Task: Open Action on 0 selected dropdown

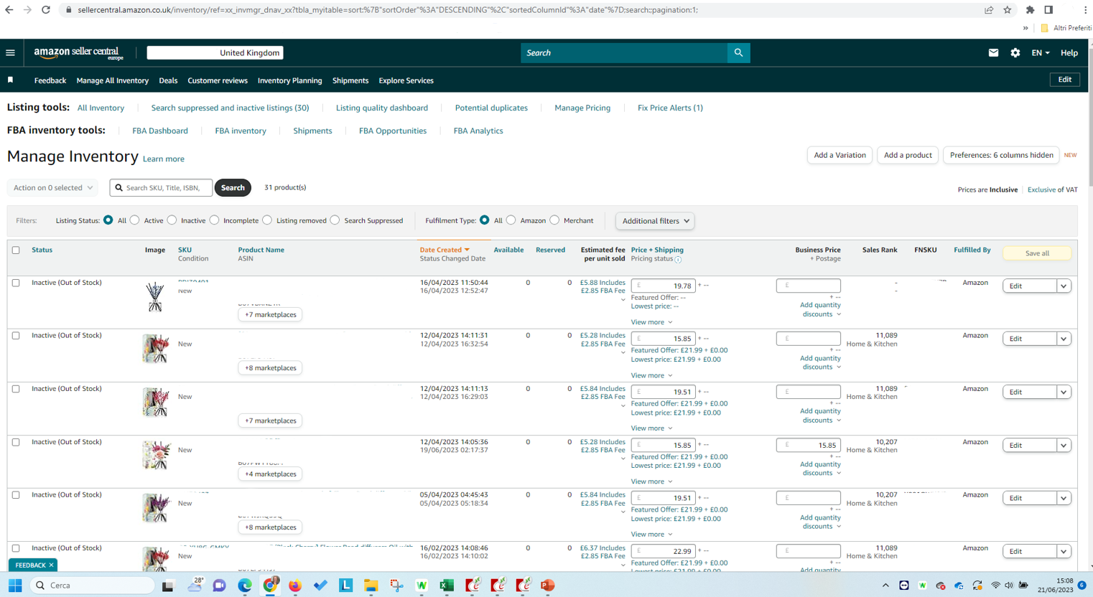Action: click(x=52, y=188)
